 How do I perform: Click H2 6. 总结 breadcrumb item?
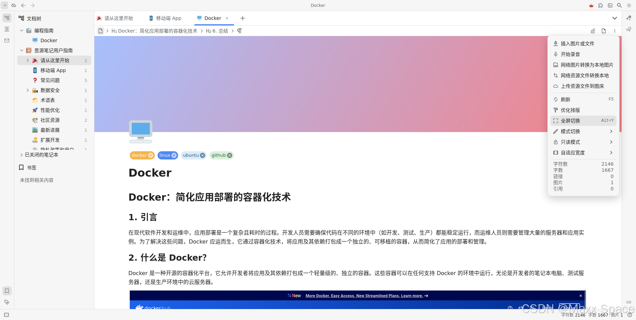click(217, 31)
